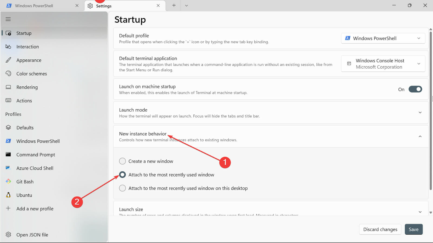
Task: Open the Default terminal application dropdown
Action: pyautogui.click(x=383, y=64)
